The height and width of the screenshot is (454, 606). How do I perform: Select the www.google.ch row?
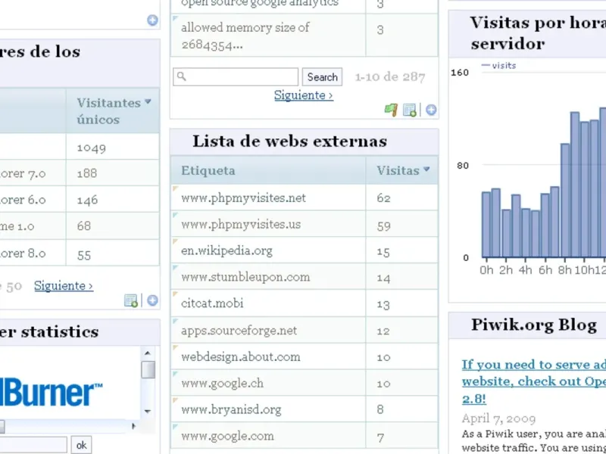coord(305,383)
